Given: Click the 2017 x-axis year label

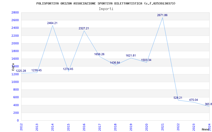Looking at the screenshot, I should click(100, 127).
